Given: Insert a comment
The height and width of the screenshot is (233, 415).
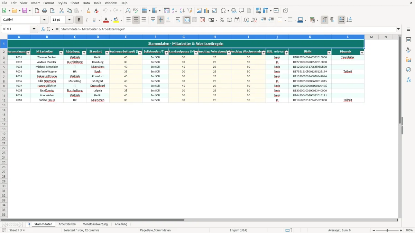Looking at the screenshot, I should tap(242, 11).
